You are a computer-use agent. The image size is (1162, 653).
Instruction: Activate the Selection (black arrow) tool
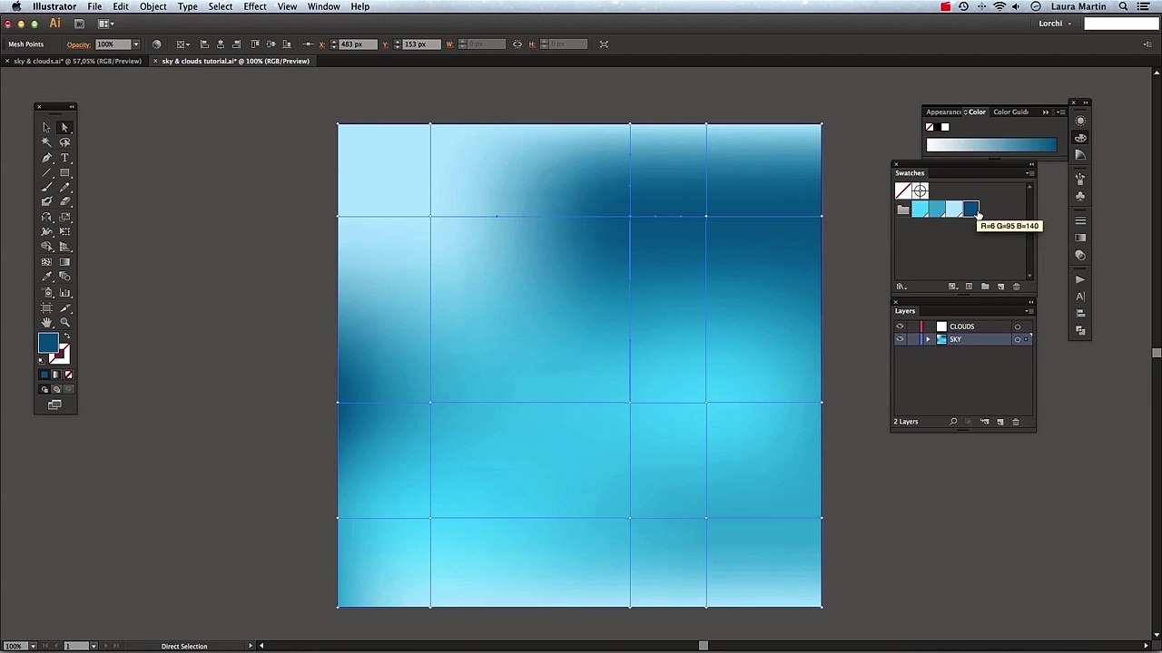tap(46, 128)
